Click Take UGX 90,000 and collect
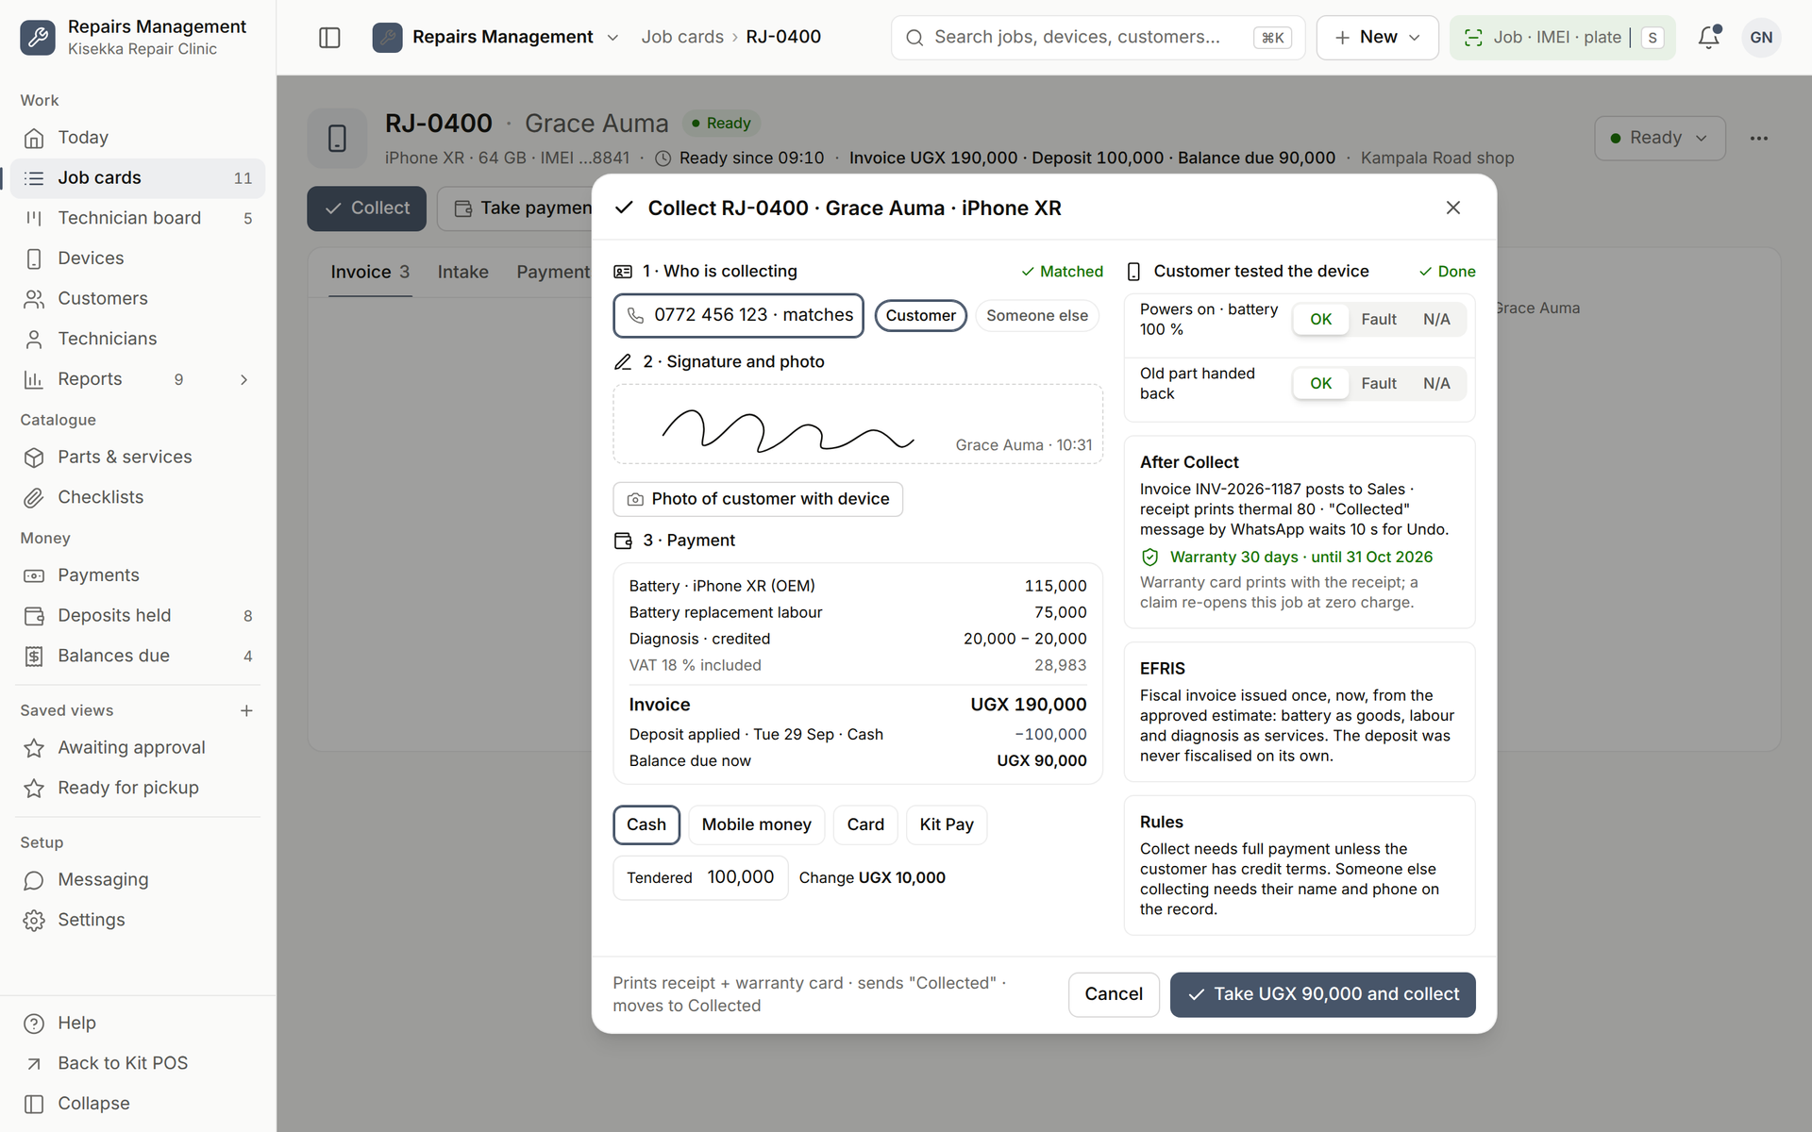This screenshot has width=1812, height=1132. 1322,994
